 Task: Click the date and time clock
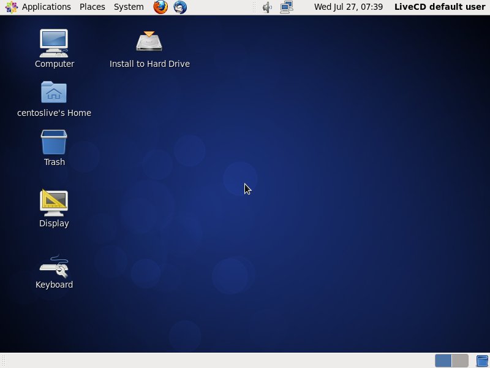tap(349, 7)
